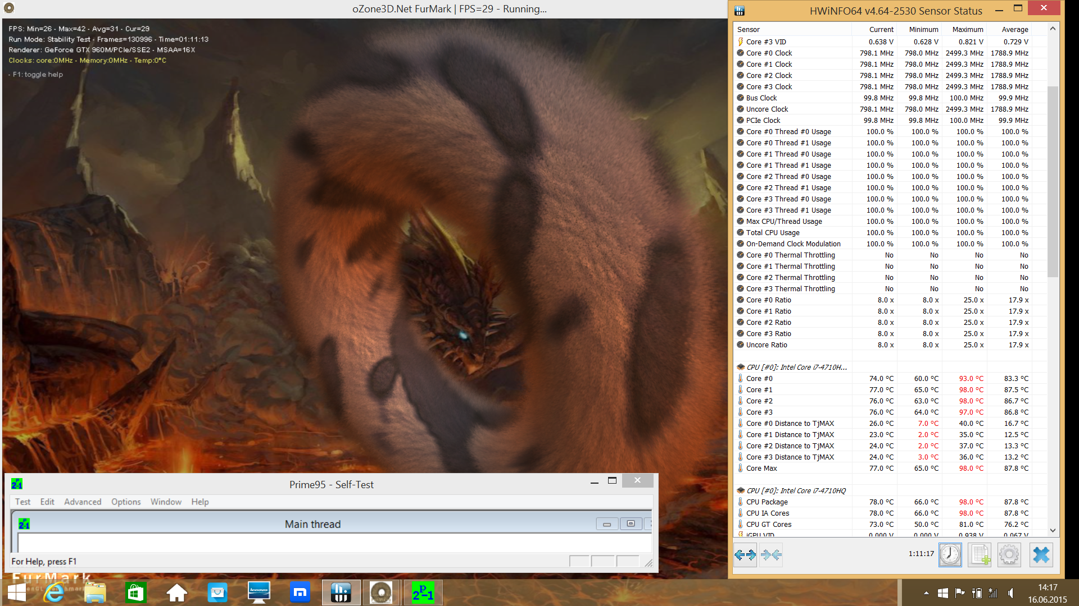
Task: Open the Options menu in Prime95
Action: (126, 502)
